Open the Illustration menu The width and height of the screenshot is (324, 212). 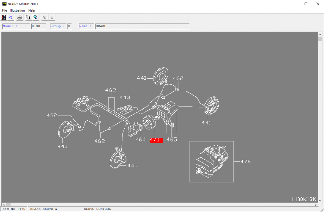(17, 10)
